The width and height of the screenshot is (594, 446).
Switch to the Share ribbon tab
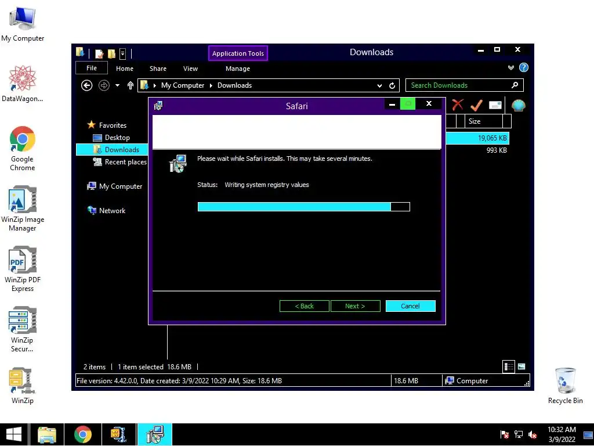click(x=158, y=69)
